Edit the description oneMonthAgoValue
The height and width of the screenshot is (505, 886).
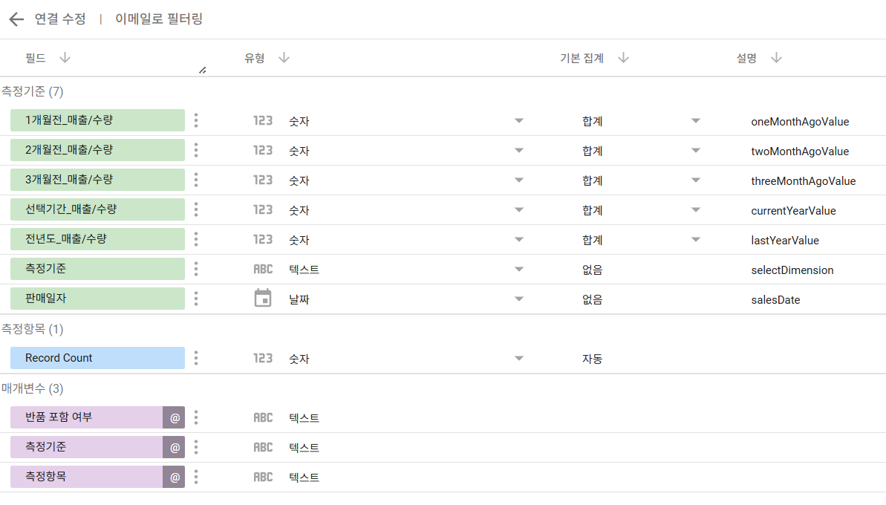click(800, 122)
